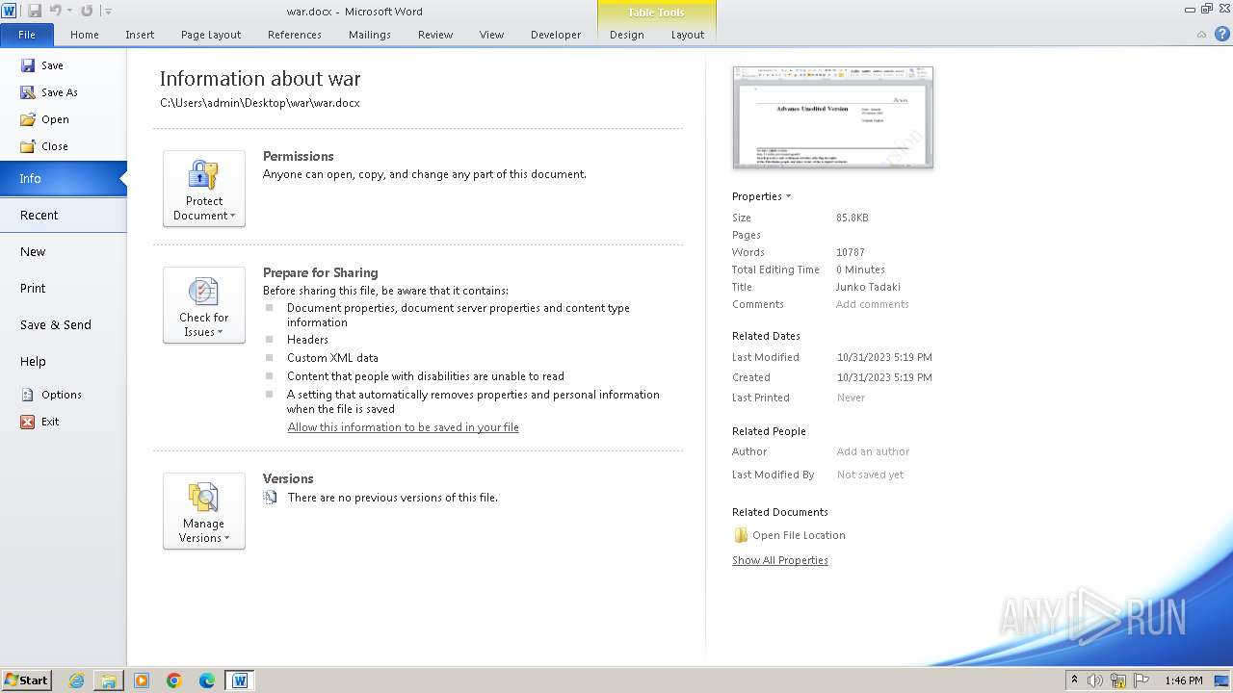Click Allow this information to be saved link

[x=403, y=427]
